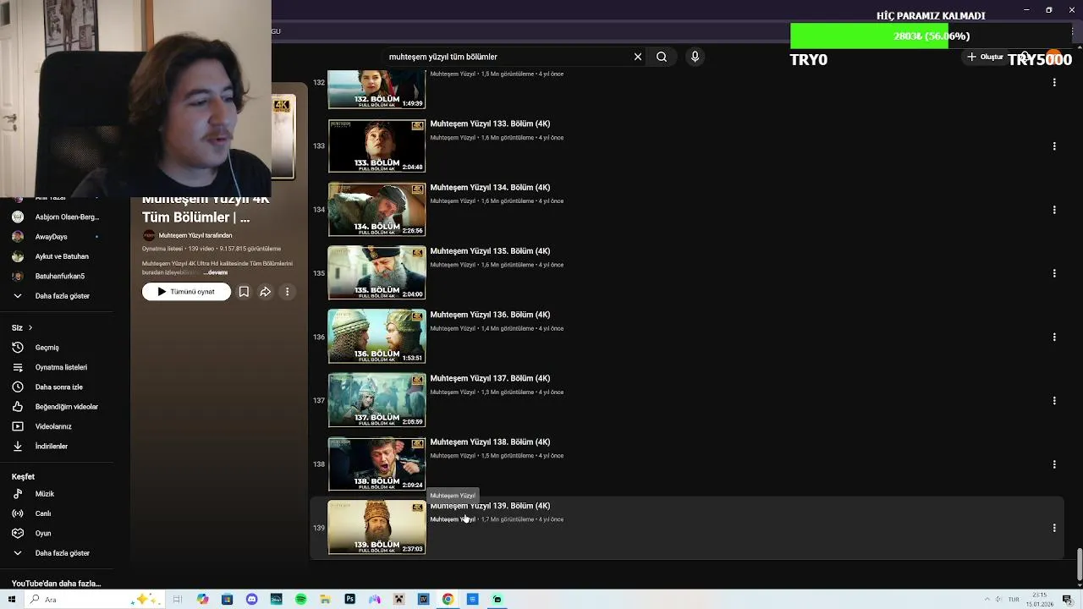Click the page vertical scrollbar
The image size is (1083, 609).
(x=1079, y=564)
